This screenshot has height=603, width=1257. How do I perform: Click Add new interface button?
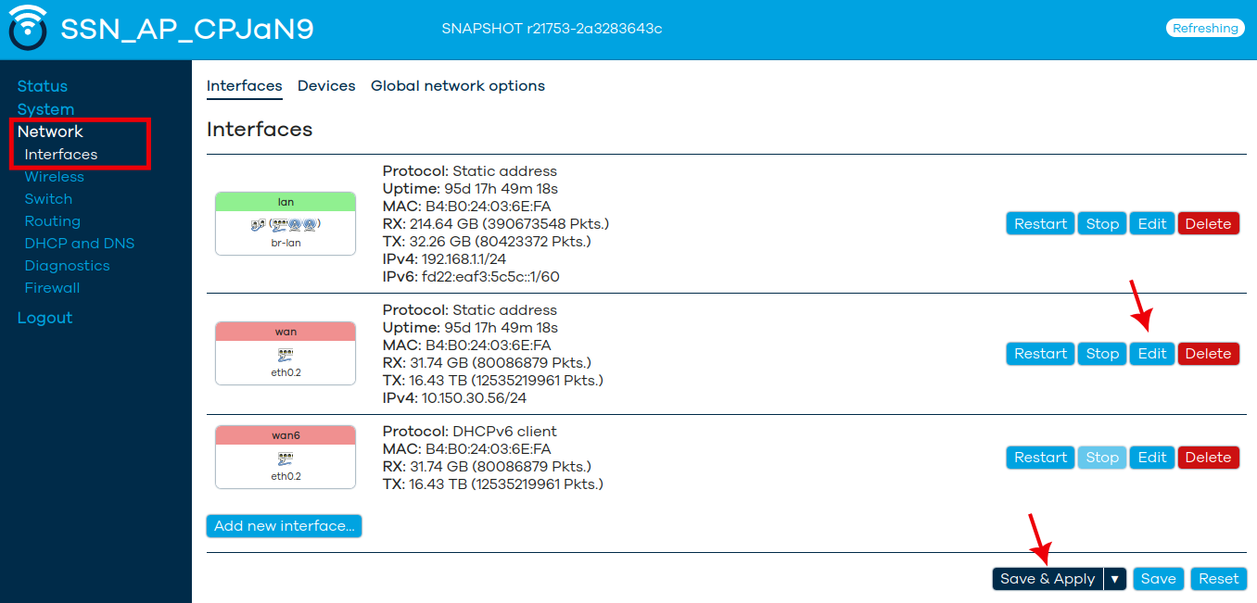[284, 525]
